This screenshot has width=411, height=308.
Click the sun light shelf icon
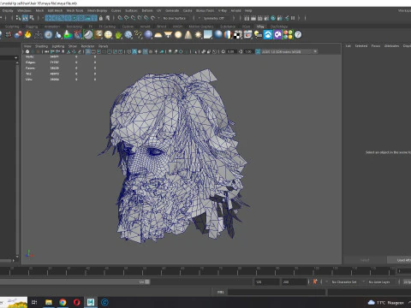click(x=198, y=35)
